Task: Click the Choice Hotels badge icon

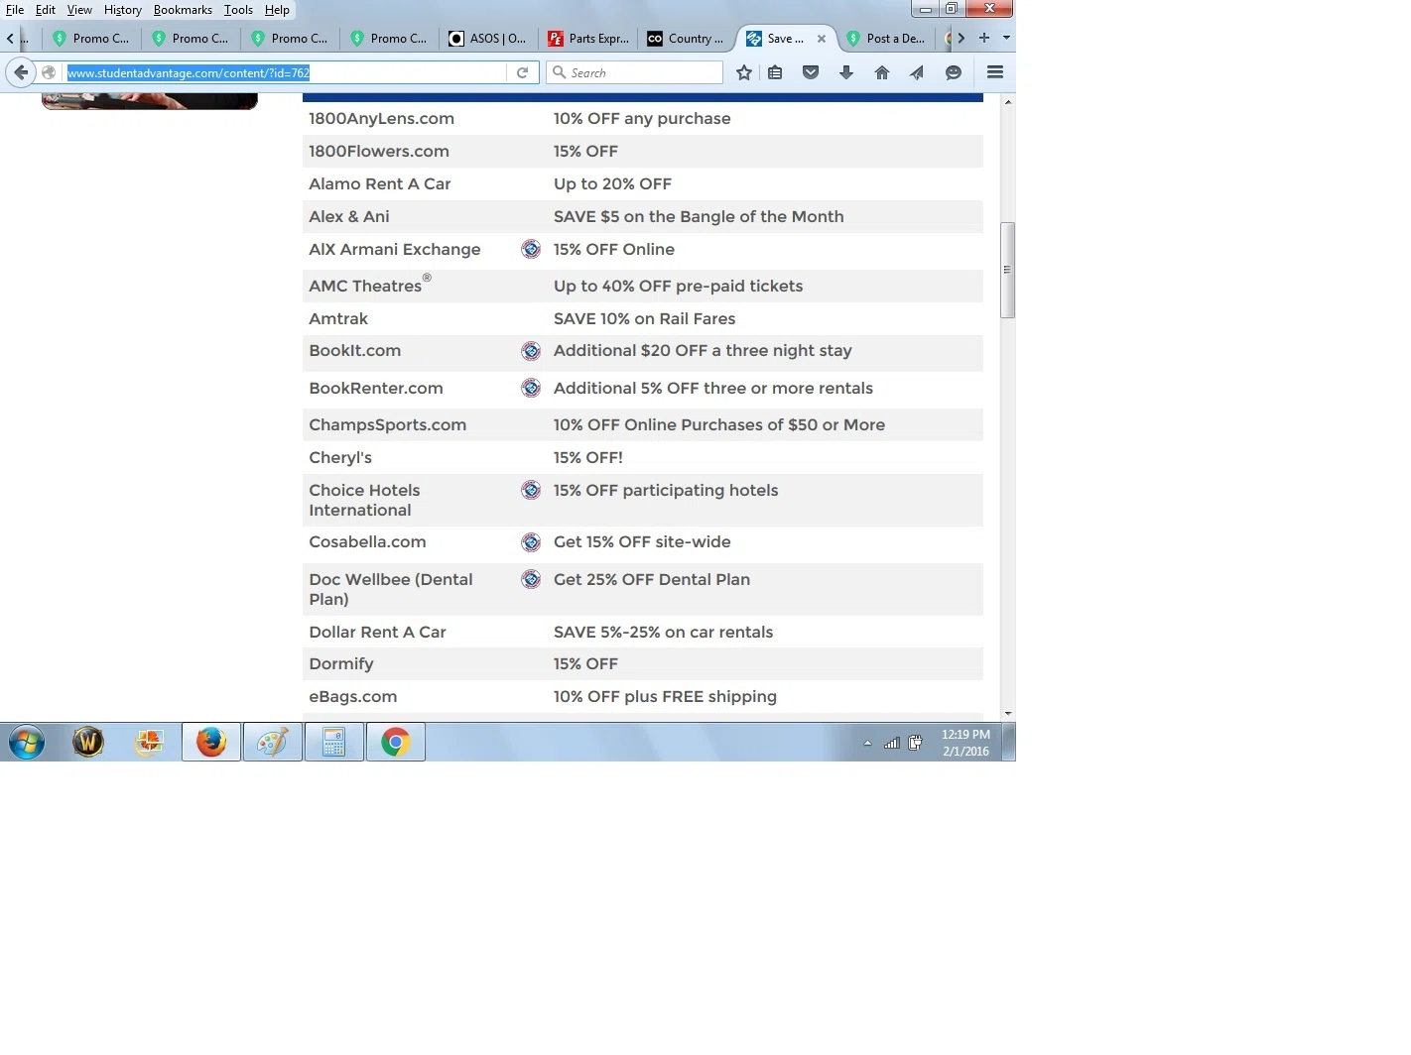Action: pos(531,490)
